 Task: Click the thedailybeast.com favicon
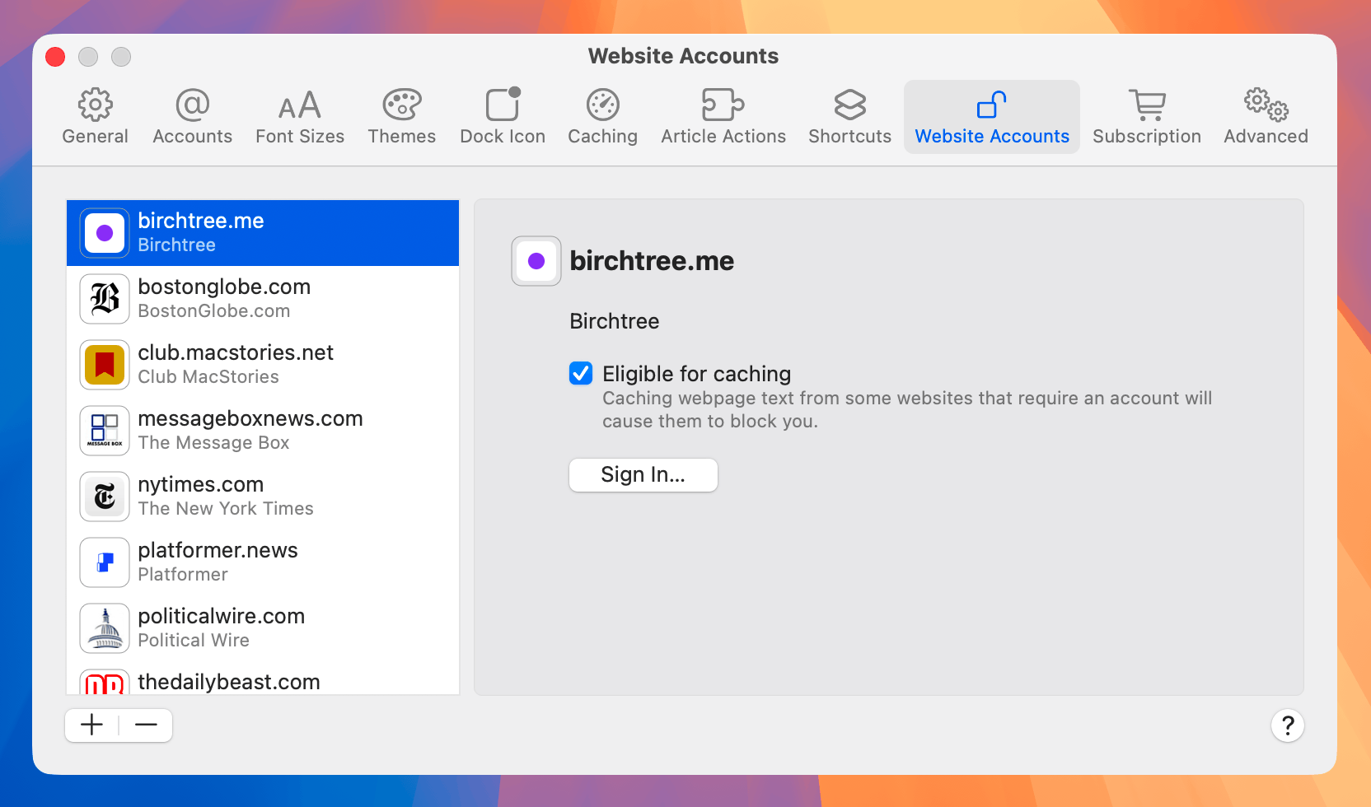(x=105, y=683)
